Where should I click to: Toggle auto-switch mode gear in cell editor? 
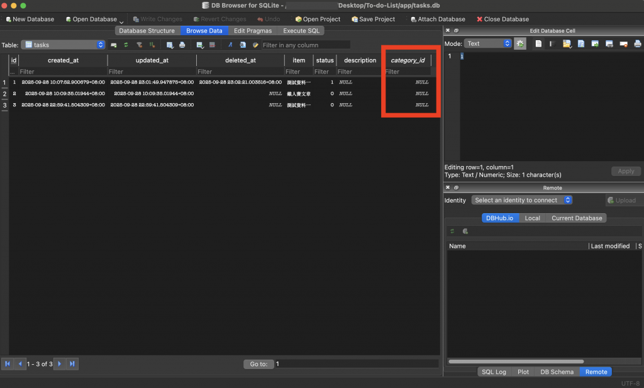[x=520, y=43]
